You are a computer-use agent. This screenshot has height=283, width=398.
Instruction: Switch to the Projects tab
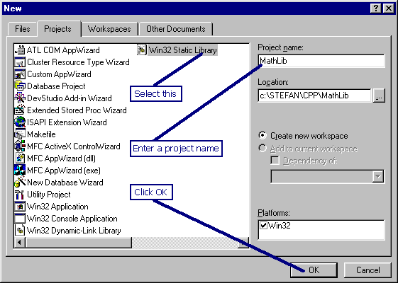pyautogui.click(x=58, y=29)
